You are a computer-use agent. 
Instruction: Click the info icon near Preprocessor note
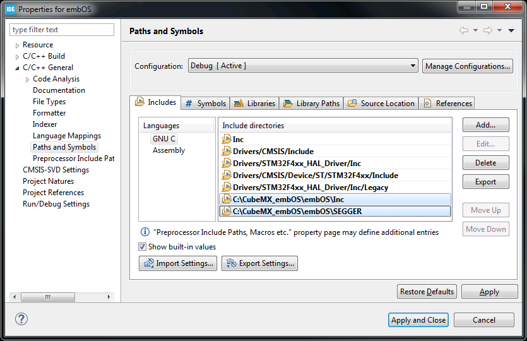145,232
